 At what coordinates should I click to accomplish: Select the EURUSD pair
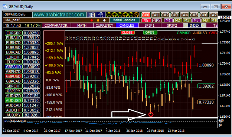point(14,48)
